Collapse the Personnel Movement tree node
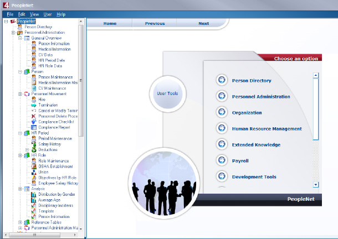Screen dimensions: 338x239 pyautogui.click(x=20, y=94)
